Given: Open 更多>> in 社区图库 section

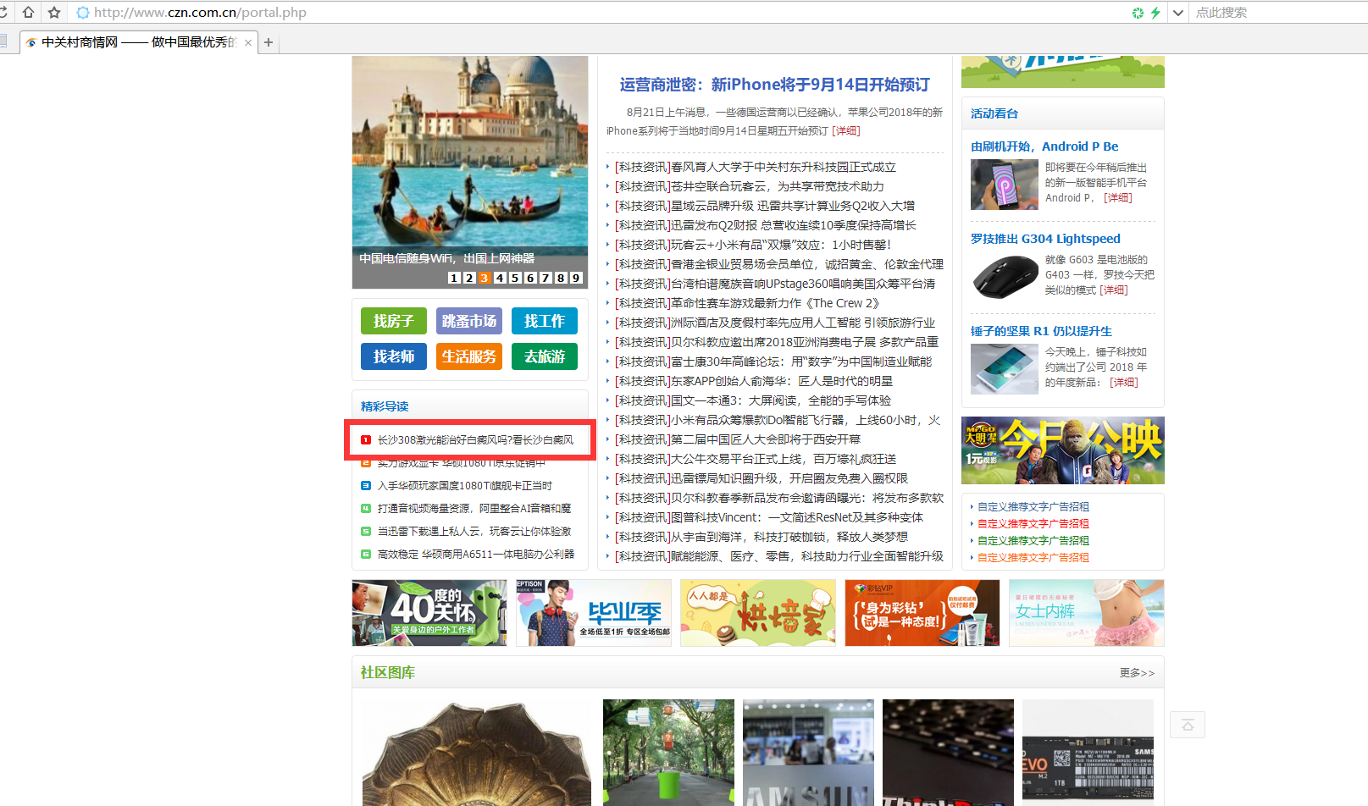Looking at the screenshot, I should tap(1137, 673).
